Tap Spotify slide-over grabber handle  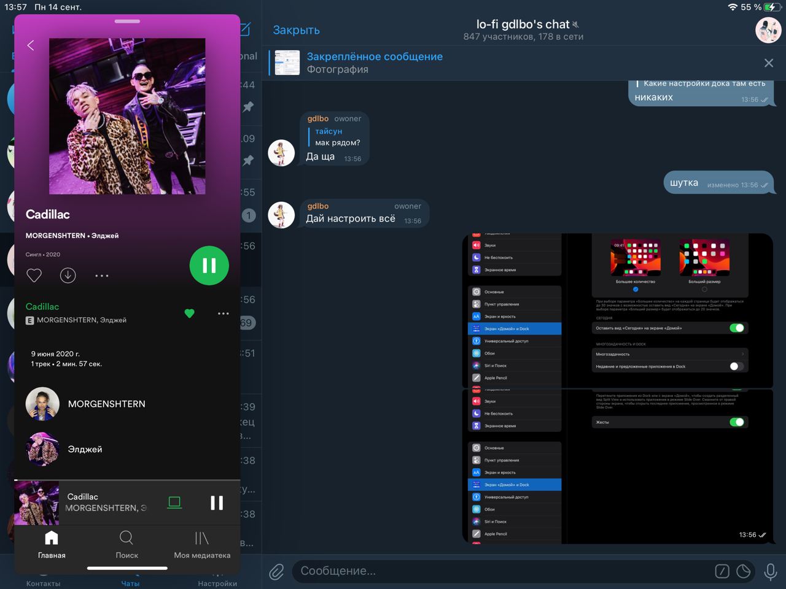[127, 21]
